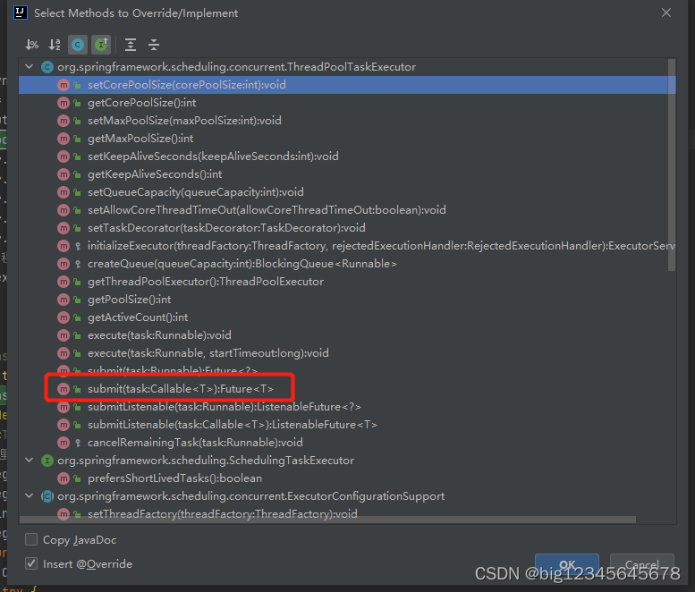Click the vertical scrollbar of the method list
This screenshot has height=592, width=695.
click(x=672, y=165)
